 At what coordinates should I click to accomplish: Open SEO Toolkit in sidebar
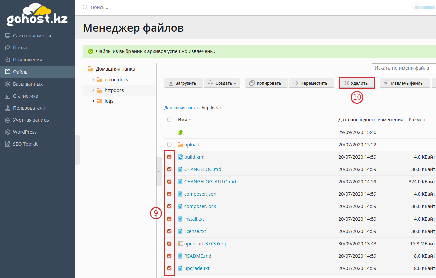point(37,144)
